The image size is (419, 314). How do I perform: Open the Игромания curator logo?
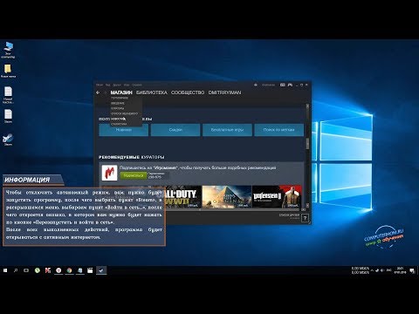click(109, 173)
